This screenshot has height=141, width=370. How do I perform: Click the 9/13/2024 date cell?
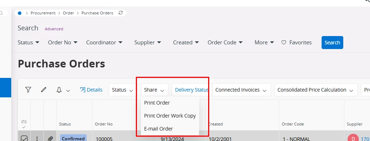coord(172,139)
